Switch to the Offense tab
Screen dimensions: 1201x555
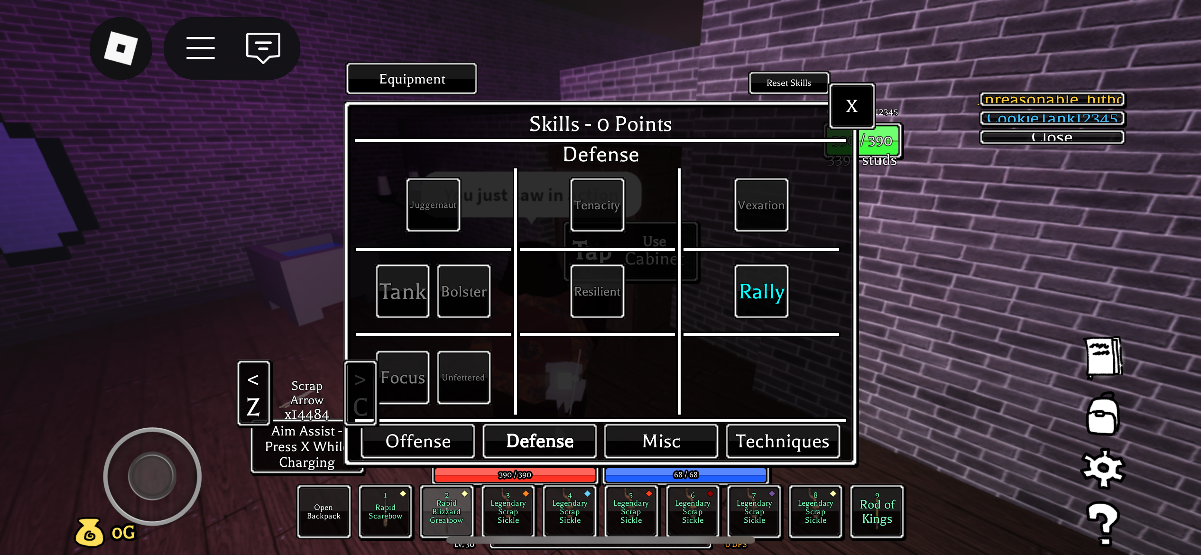click(x=418, y=441)
